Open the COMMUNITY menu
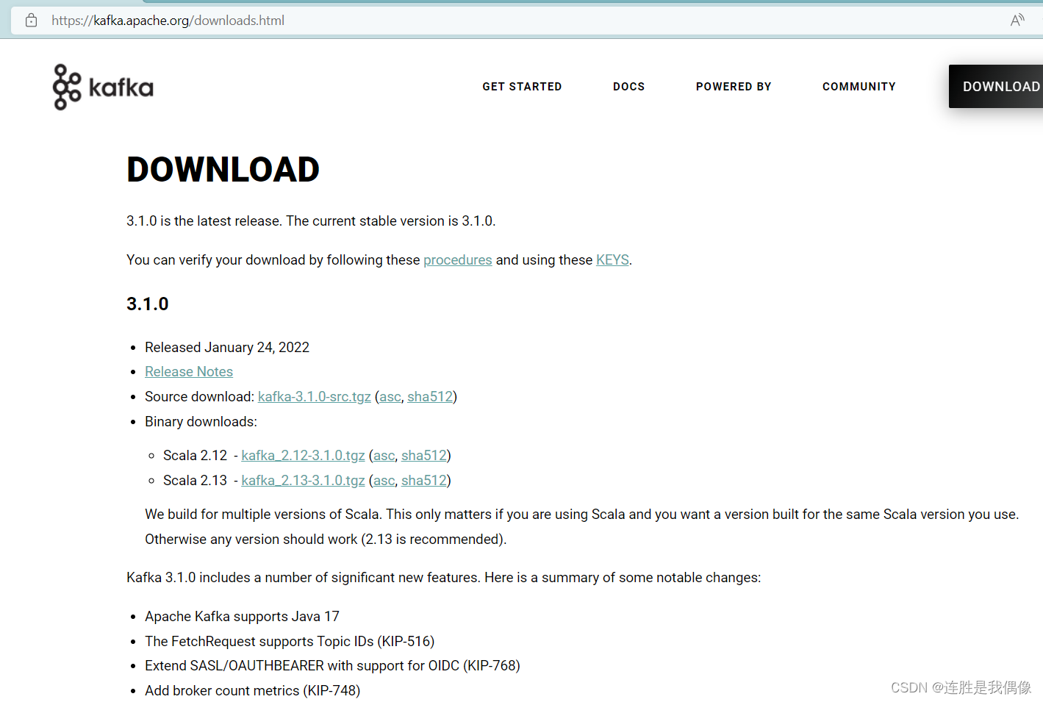Screen dimensions: 1043x702 859,87
